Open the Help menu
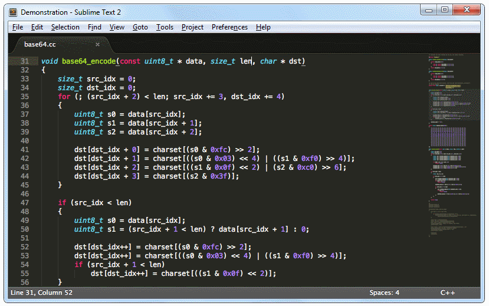Image resolution: width=489 pixels, height=306 pixels. 263,27
